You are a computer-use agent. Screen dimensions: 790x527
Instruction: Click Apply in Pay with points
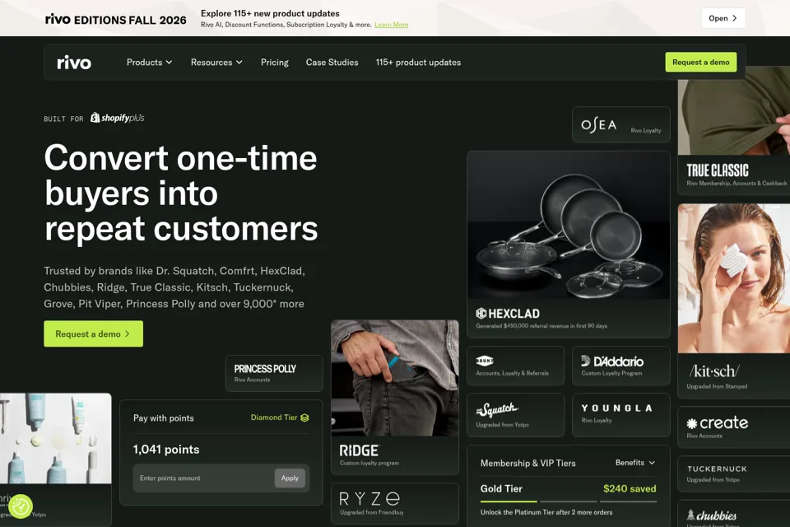click(290, 478)
